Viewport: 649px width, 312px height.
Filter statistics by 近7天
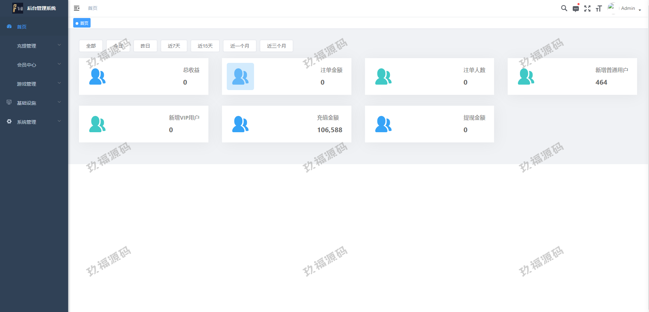click(x=174, y=46)
